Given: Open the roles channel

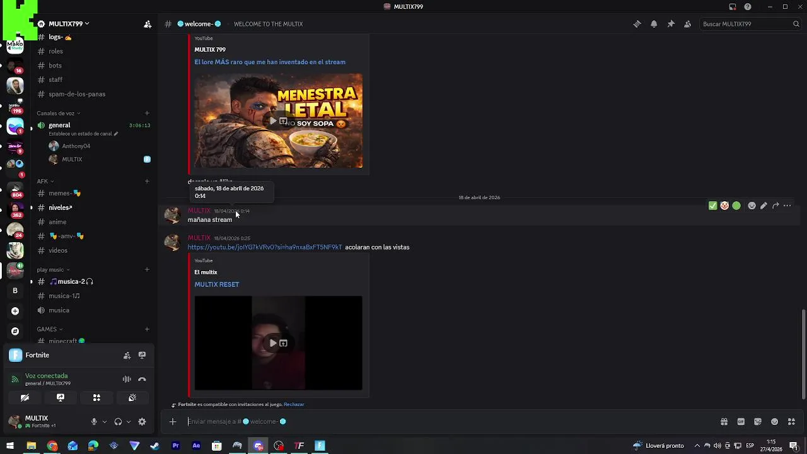Looking at the screenshot, I should click(93, 51).
